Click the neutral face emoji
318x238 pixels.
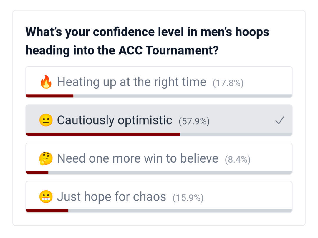[46, 120]
